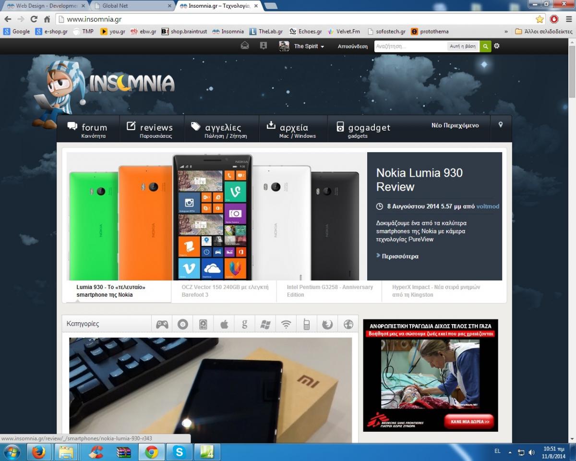Click The Spirit user avatar picture

[284, 46]
